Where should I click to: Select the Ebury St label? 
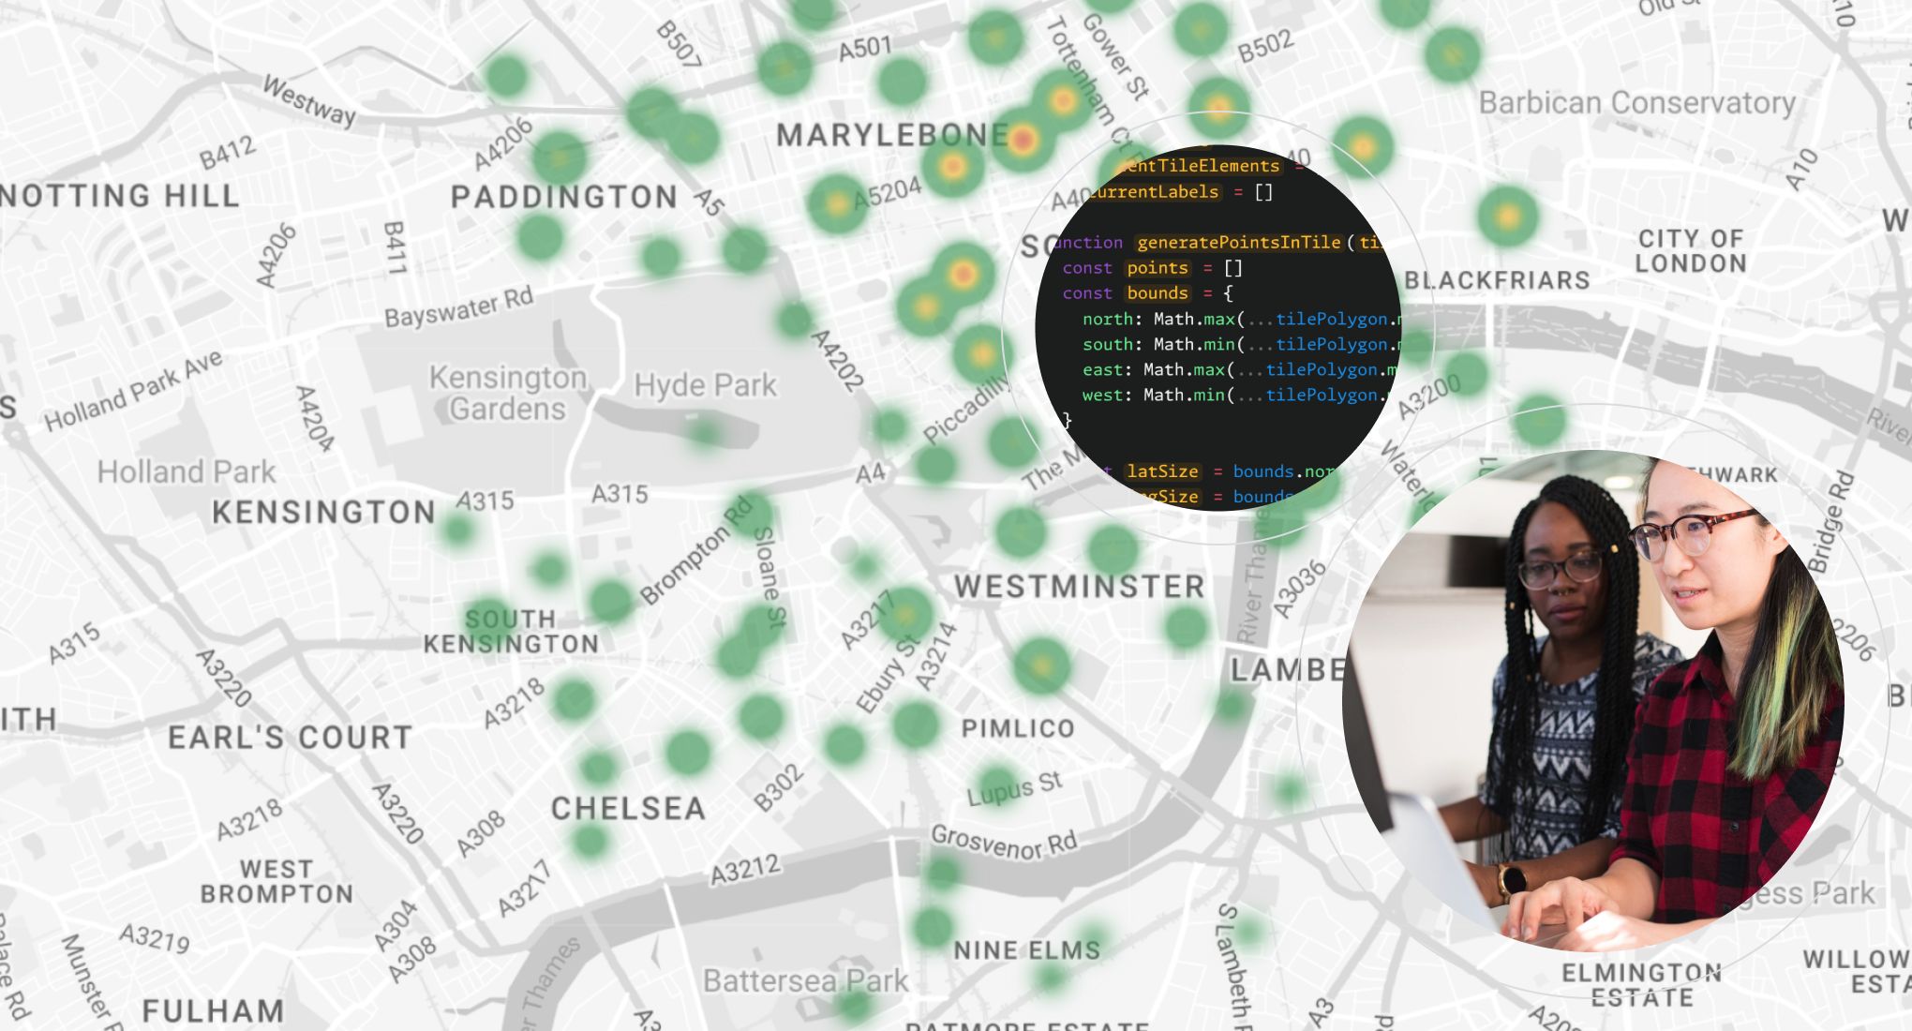[889, 674]
